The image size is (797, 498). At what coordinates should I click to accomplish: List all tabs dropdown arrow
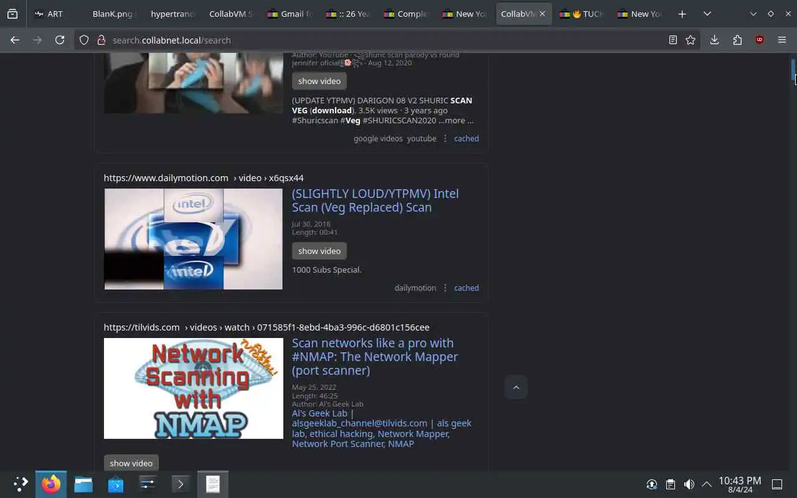pos(707,14)
